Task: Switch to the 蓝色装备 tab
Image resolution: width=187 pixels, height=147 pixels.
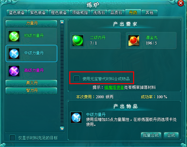Action: [x=17, y=13]
